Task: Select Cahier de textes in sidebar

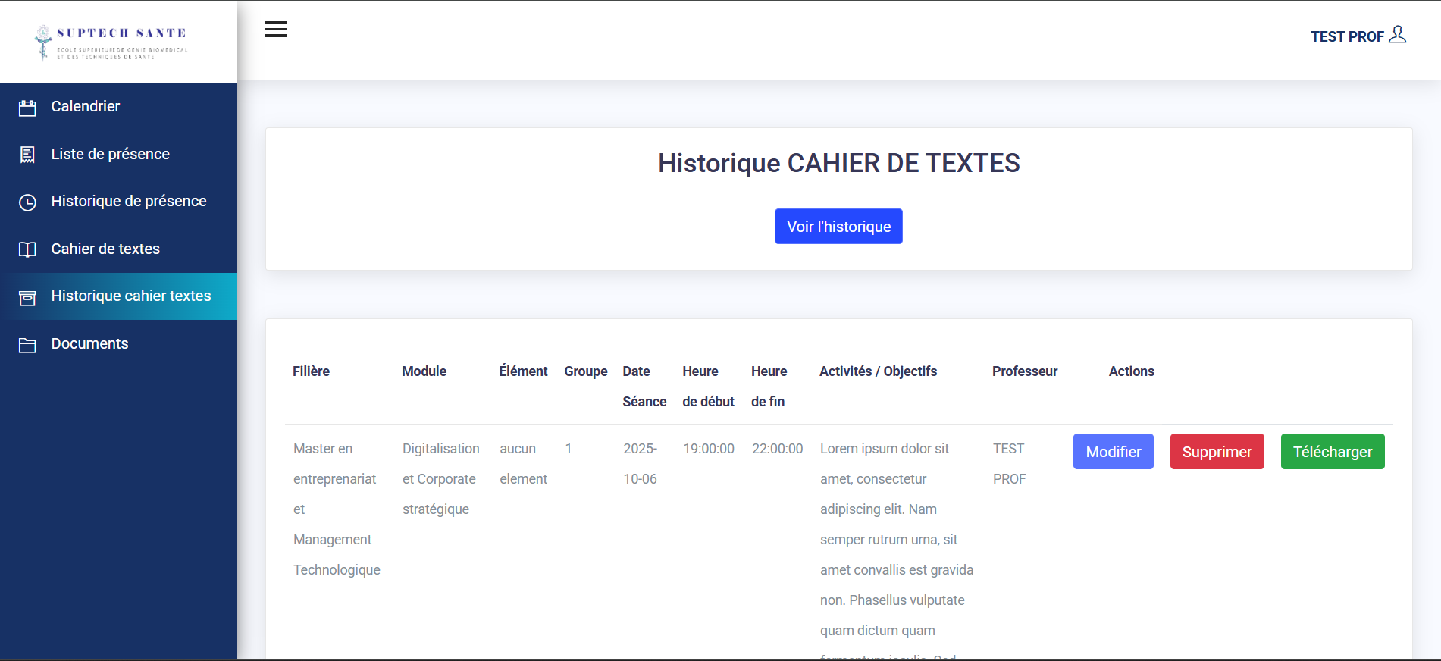Action: click(105, 249)
